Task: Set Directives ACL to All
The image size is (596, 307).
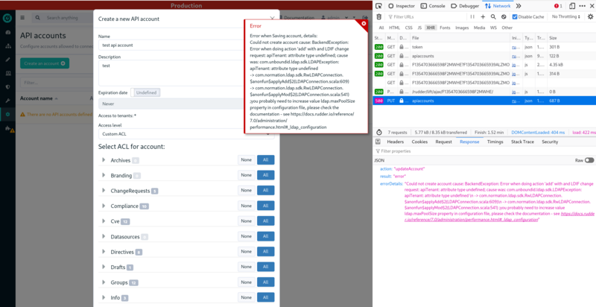Action: [x=266, y=252]
